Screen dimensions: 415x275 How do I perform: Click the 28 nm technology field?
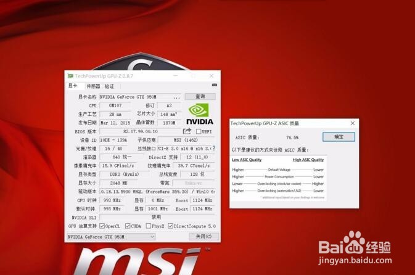point(115,114)
